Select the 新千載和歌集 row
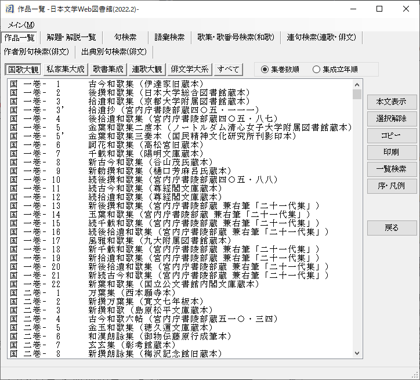This screenshot has height=380, width=420. point(180,249)
